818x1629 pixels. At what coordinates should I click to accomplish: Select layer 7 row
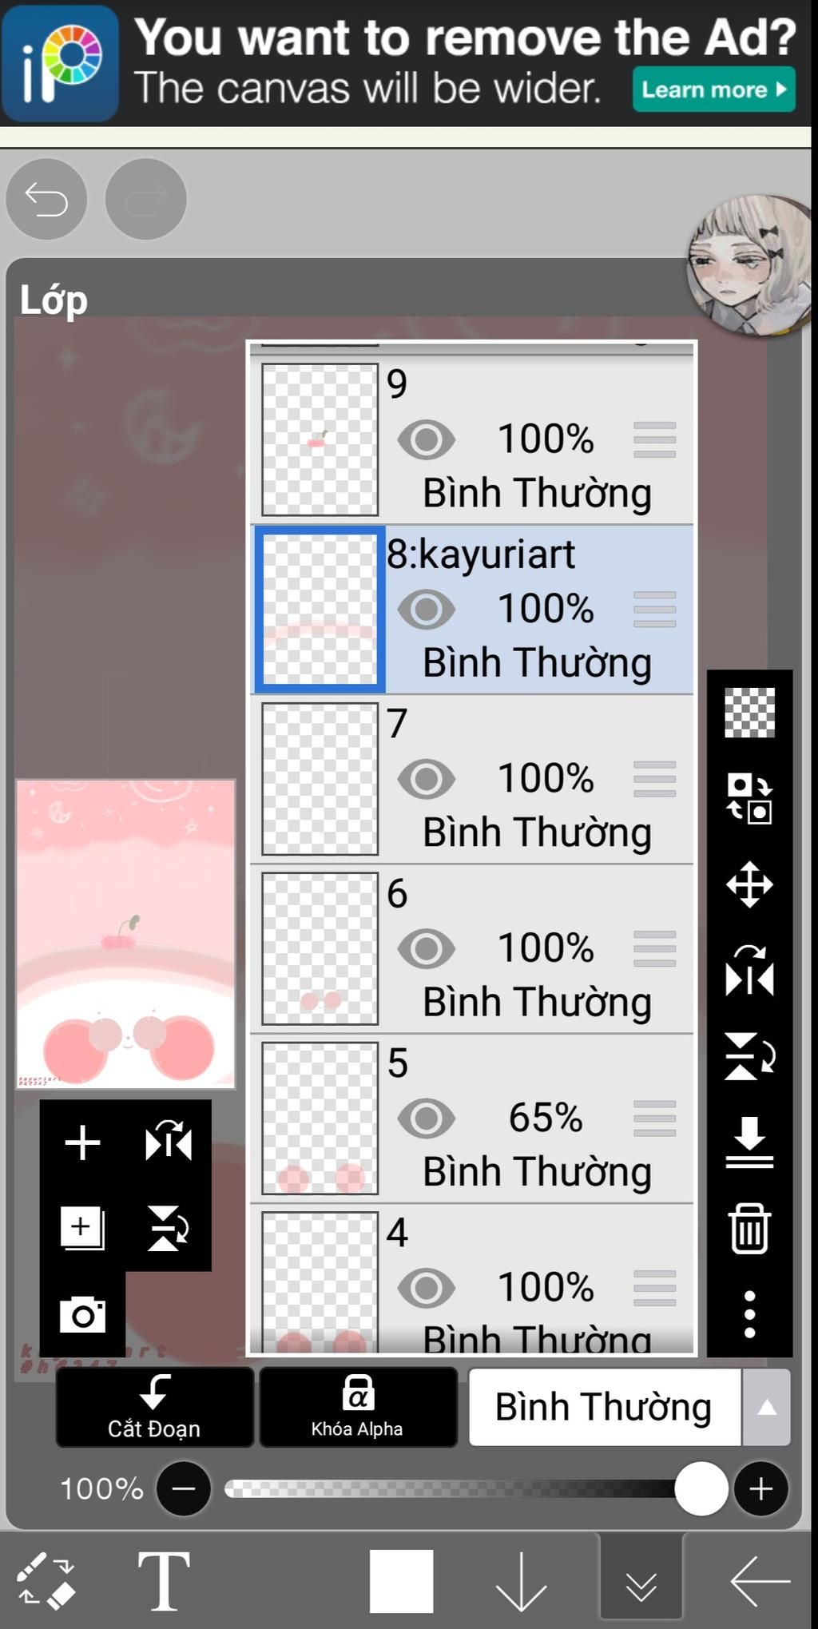(x=472, y=779)
